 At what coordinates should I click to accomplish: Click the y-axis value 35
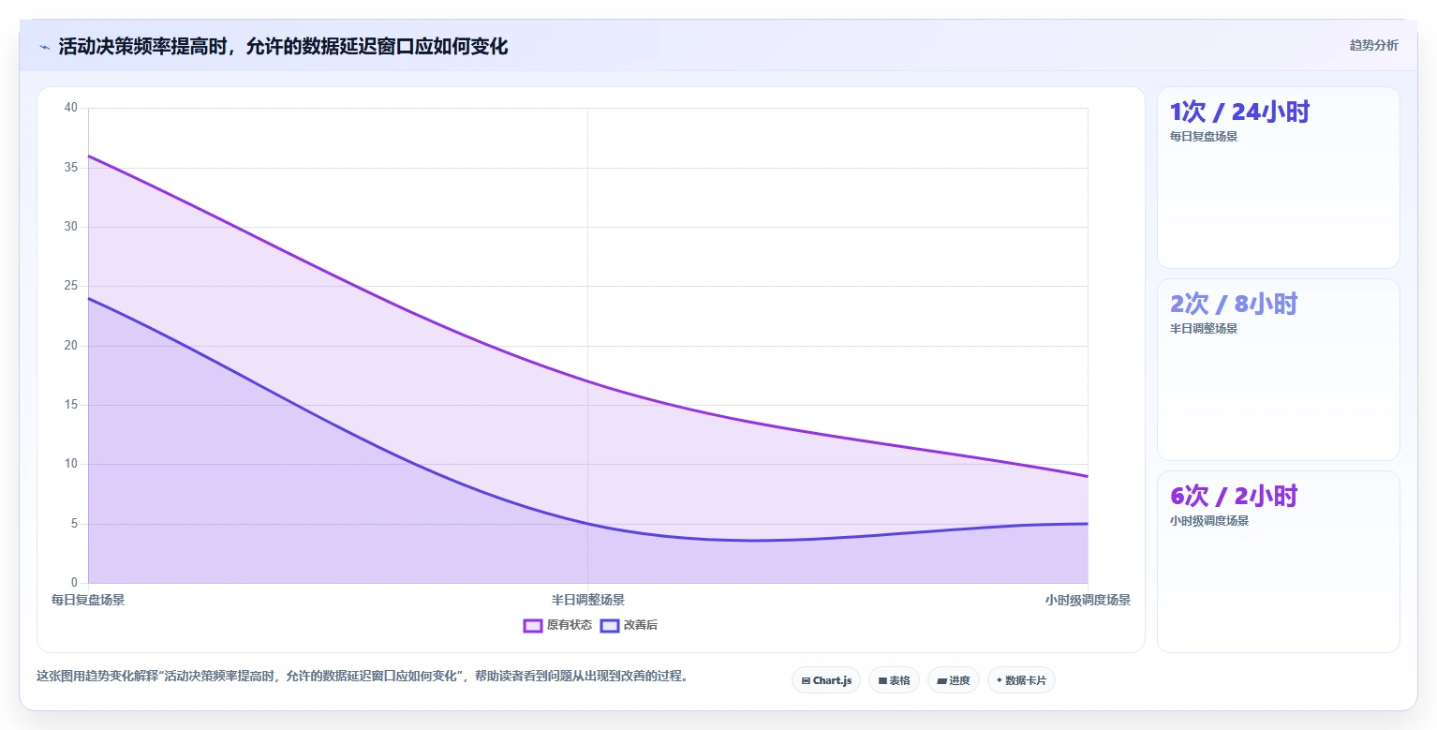pos(71,167)
